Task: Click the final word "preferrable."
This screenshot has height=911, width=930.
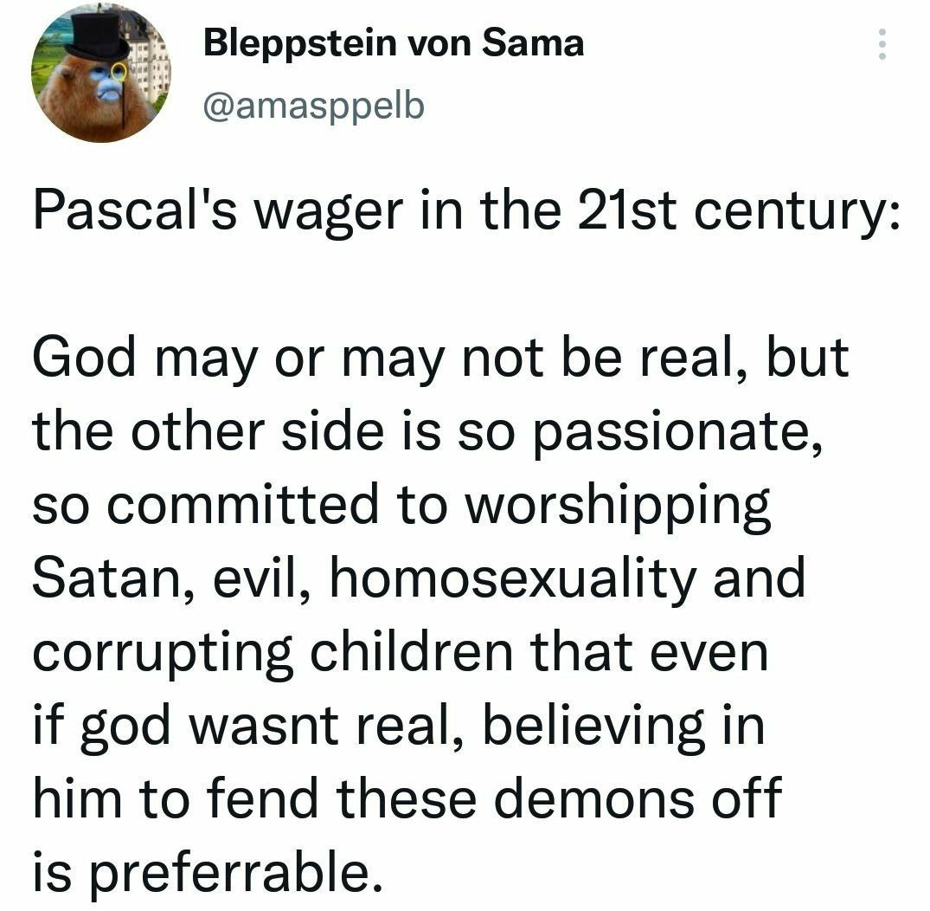Action: [232, 873]
